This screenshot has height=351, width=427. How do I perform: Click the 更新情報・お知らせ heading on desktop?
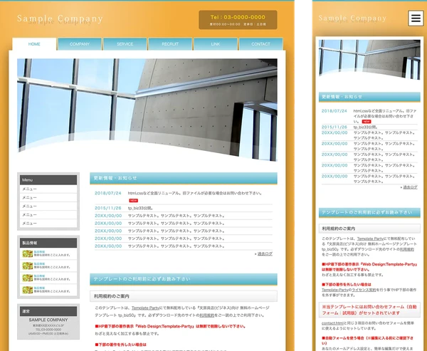[184, 178]
